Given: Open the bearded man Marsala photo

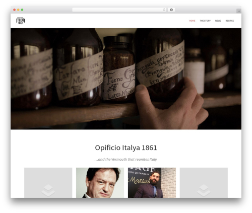Looking at the screenshot, I should click(152, 183).
